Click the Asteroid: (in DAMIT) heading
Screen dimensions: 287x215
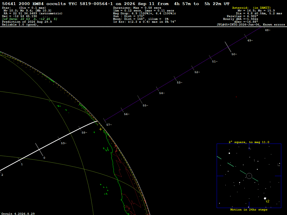point(251,8)
